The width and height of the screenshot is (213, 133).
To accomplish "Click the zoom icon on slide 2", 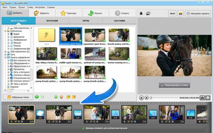I will pyautogui.click(x=56, y=122).
